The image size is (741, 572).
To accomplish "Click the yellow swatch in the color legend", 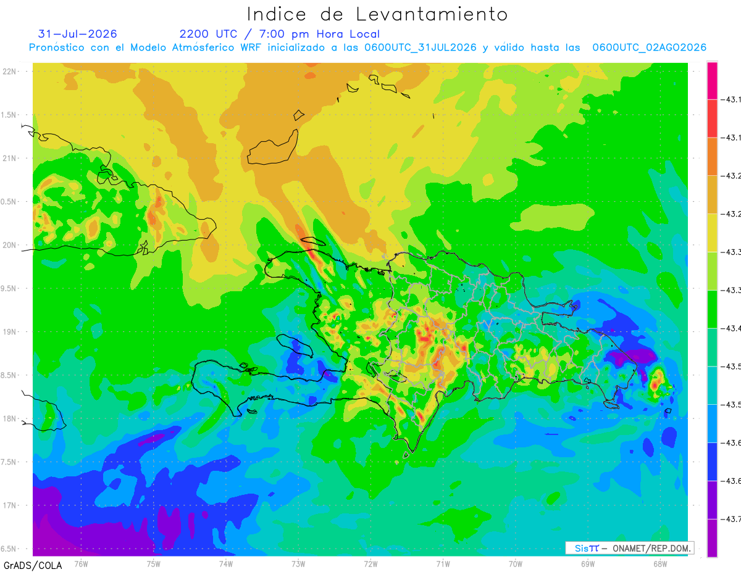I will (712, 233).
